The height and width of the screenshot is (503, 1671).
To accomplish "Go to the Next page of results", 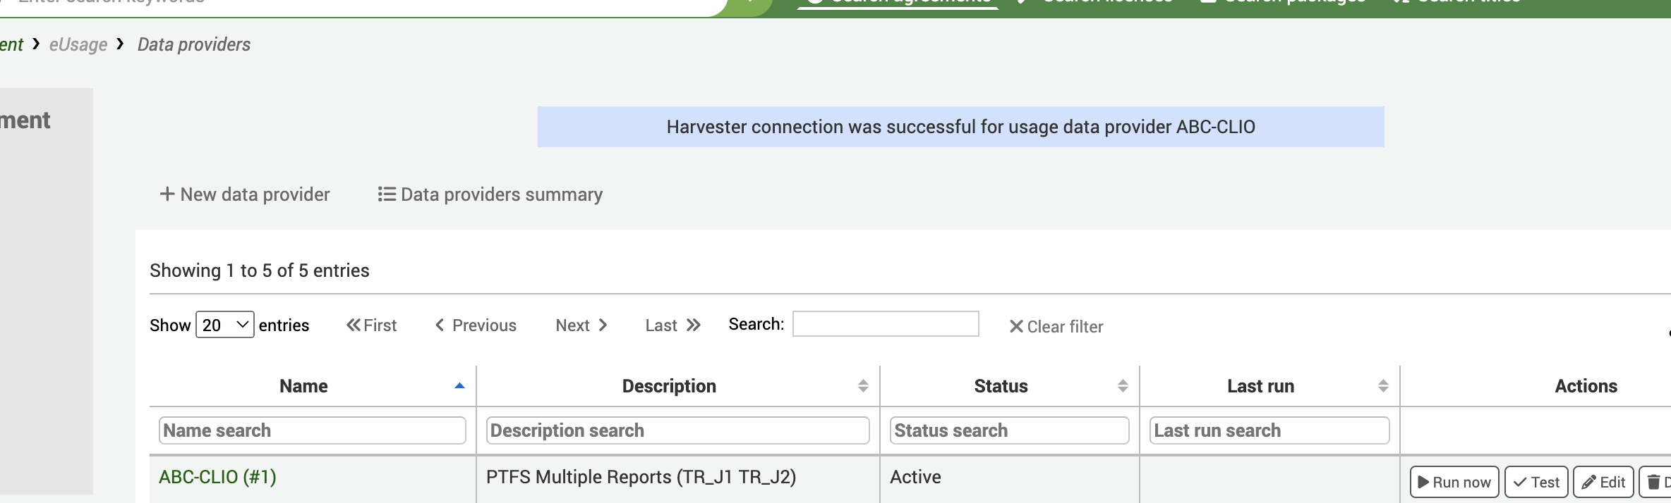I will (x=581, y=325).
